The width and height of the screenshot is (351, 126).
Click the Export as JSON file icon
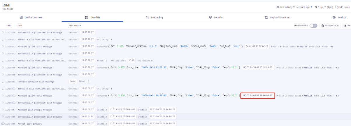pos(323,26)
